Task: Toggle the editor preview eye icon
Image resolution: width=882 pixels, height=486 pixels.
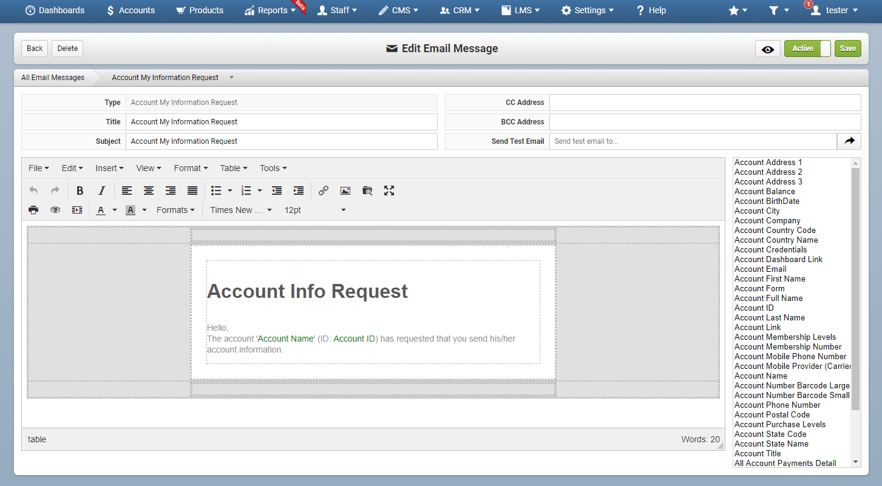Action: pyautogui.click(x=55, y=210)
